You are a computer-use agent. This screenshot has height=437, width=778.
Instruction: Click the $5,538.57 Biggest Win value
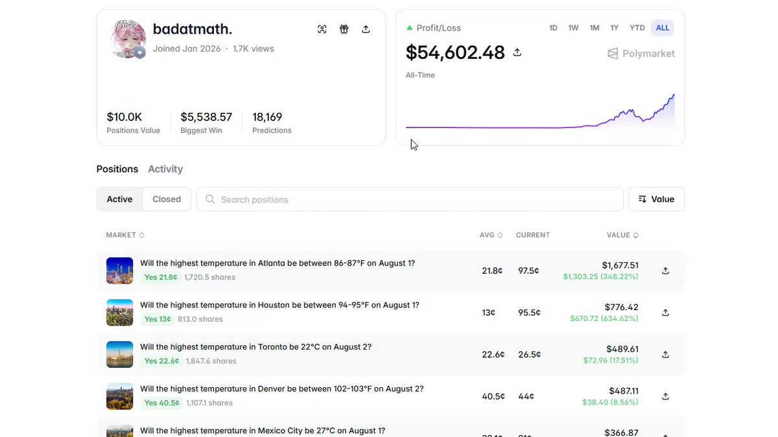(x=206, y=117)
